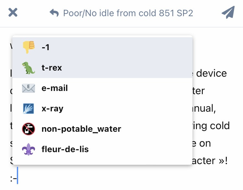The width and height of the screenshot is (243, 190).
Task: Select the envelope e-mail emoji icon
Action: [29, 88]
